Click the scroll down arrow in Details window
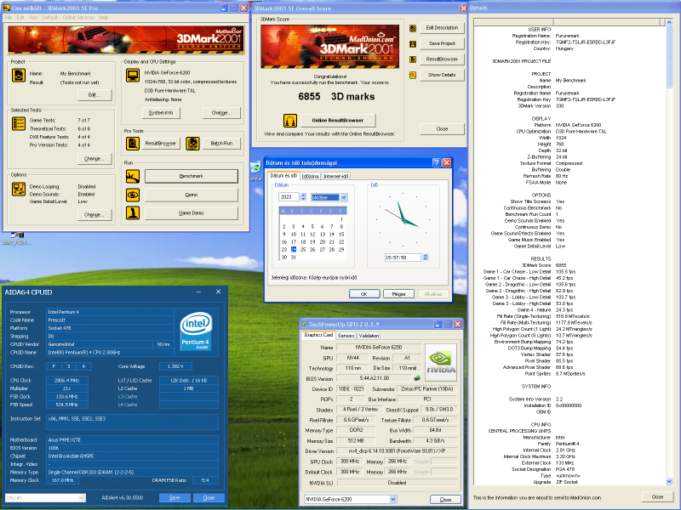Screen dimensions: 681x510 coord(669,481)
